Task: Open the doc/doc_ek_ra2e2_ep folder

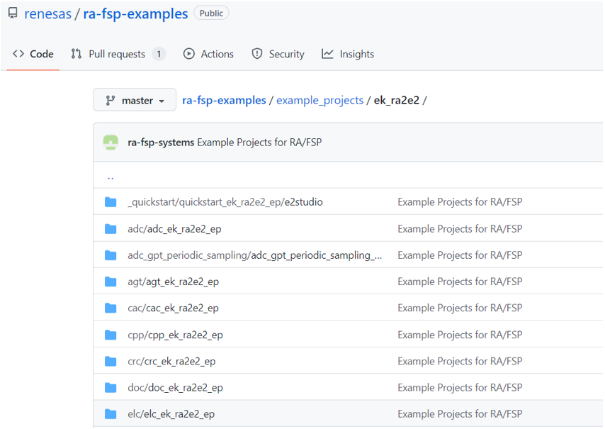Action: coord(175,388)
